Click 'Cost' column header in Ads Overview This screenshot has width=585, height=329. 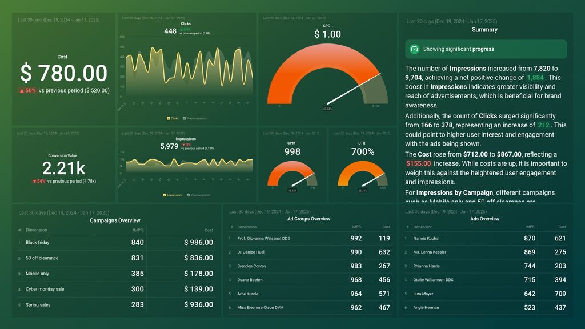pos(562,227)
